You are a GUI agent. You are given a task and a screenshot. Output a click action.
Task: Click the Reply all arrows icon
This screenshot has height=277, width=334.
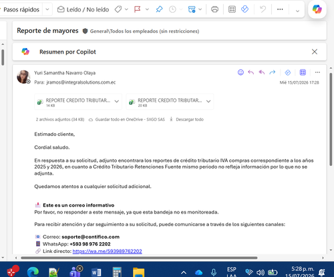click(x=262, y=72)
